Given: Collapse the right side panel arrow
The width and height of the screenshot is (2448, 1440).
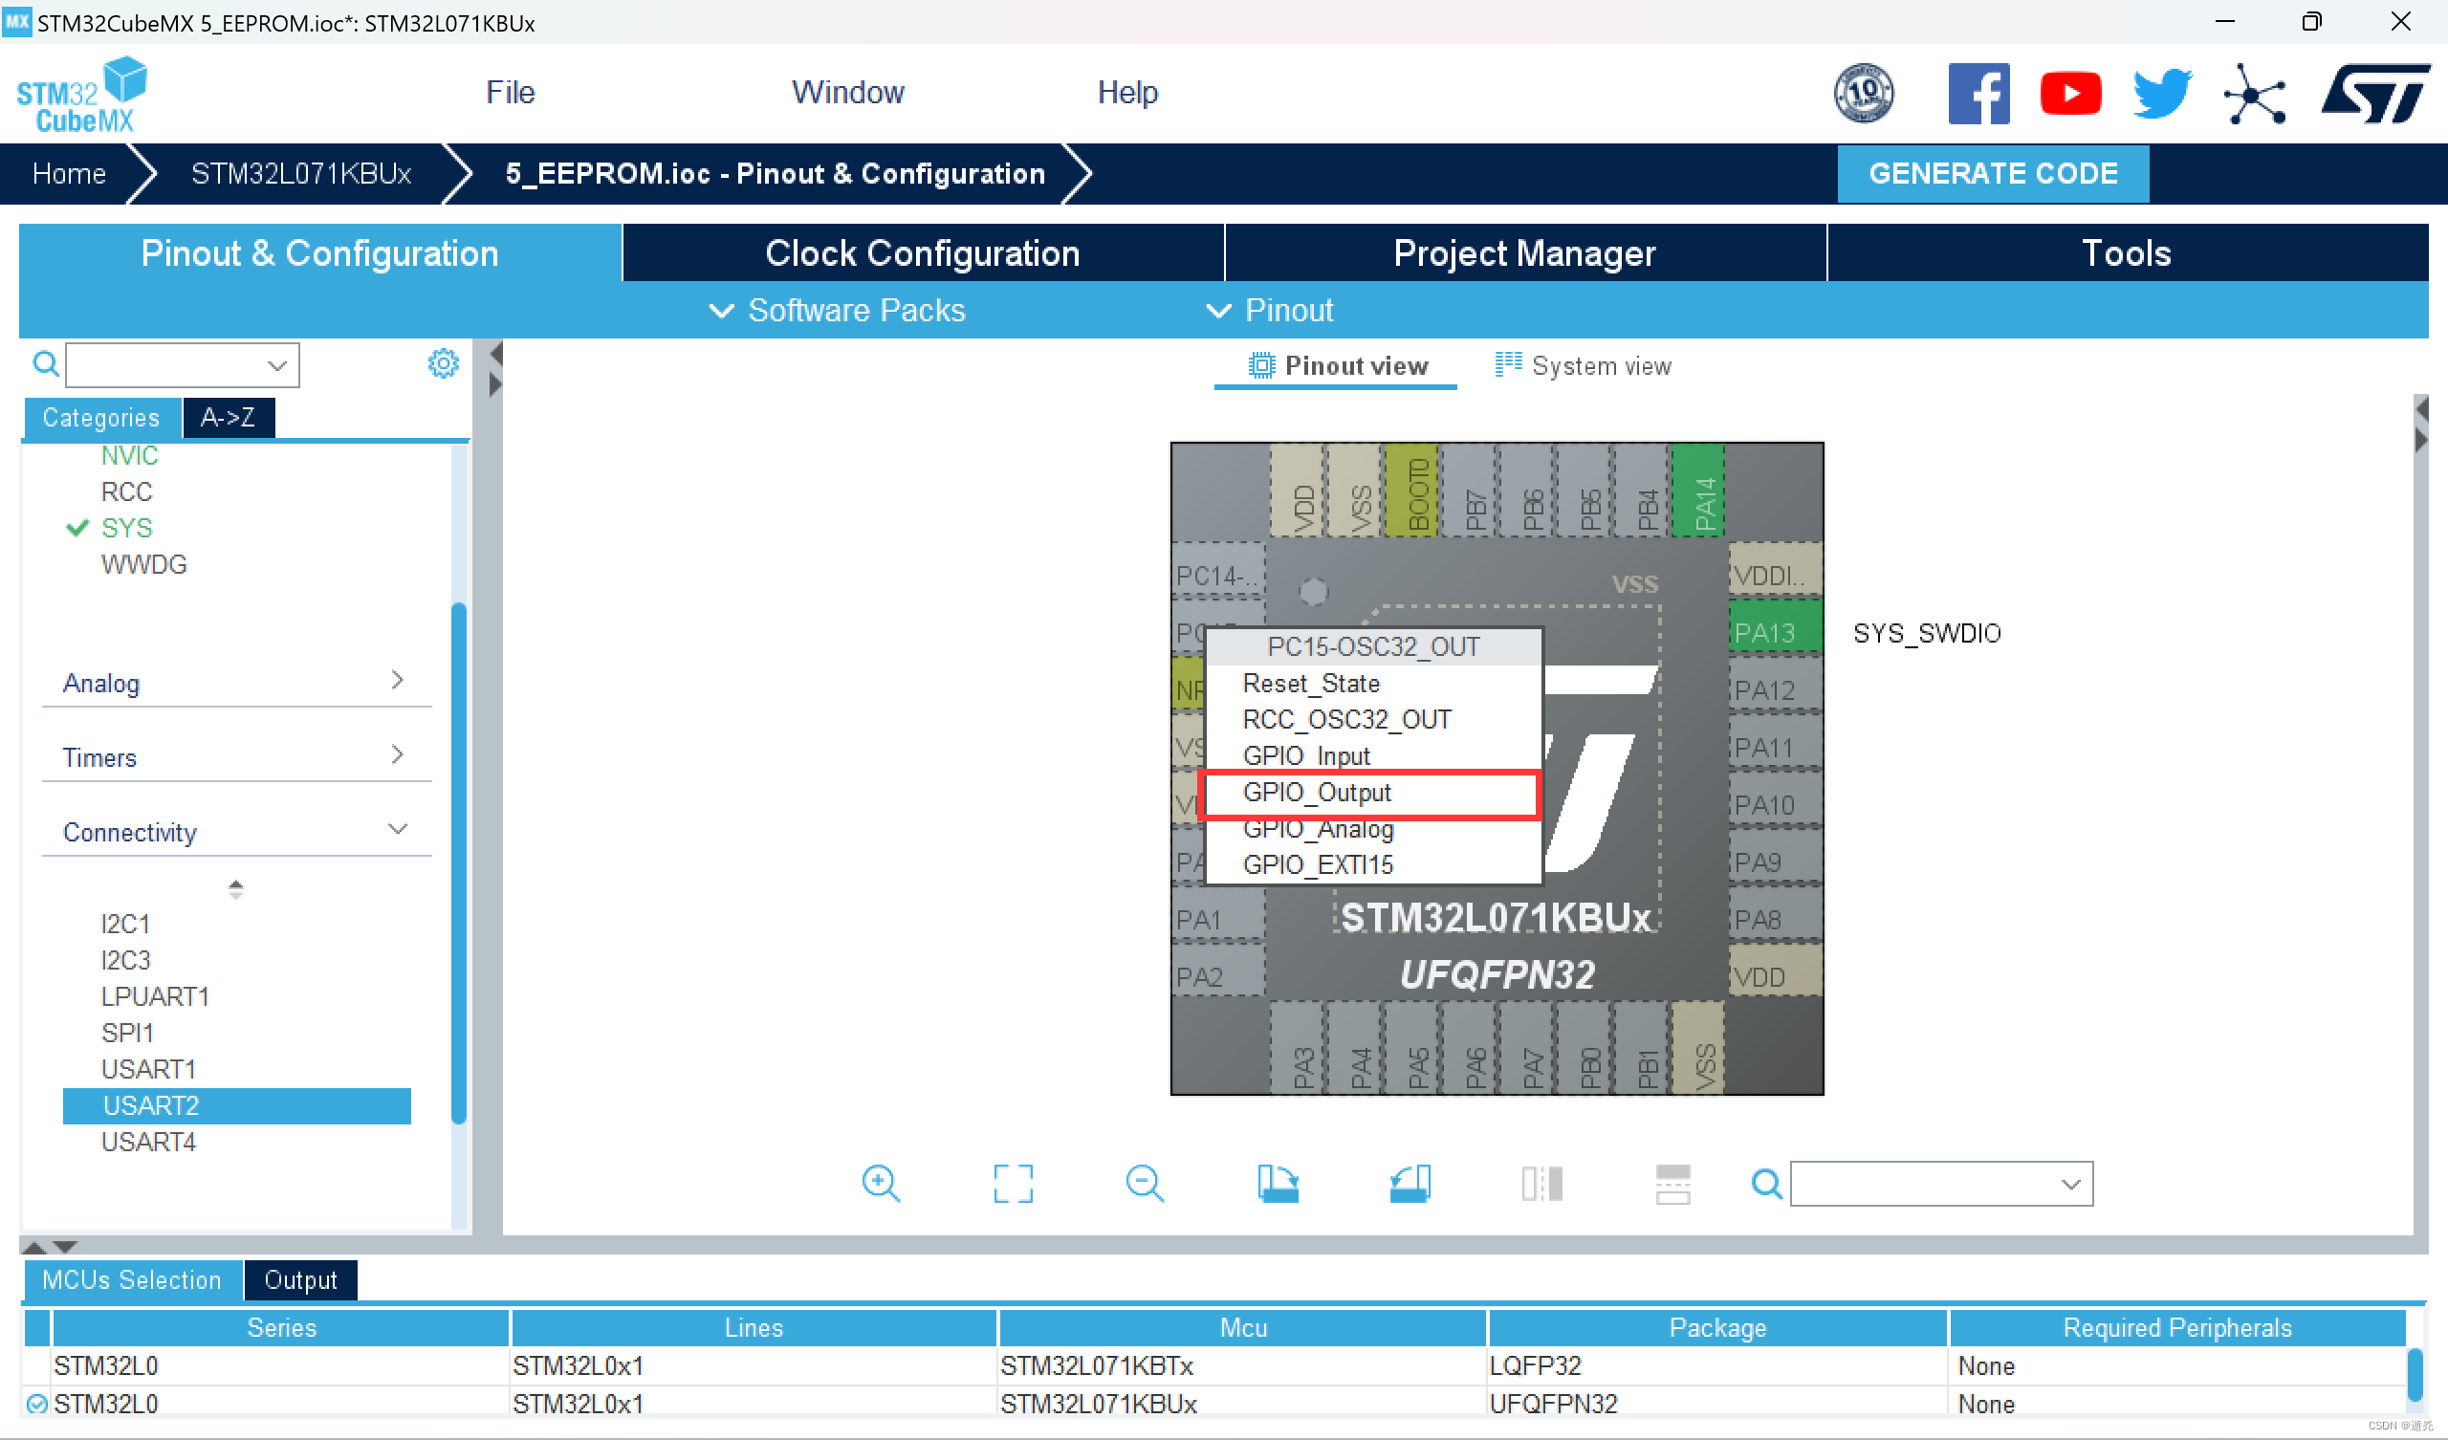Looking at the screenshot, I should [2421, 440].
